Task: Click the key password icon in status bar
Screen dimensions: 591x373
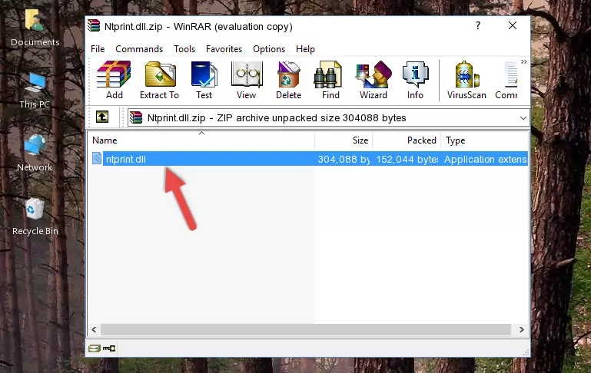Action: (109, 348)
